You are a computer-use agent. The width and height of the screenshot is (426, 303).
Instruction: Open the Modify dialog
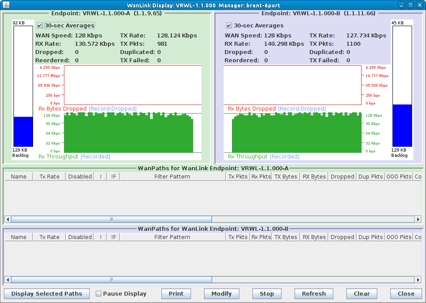[221, 293]
